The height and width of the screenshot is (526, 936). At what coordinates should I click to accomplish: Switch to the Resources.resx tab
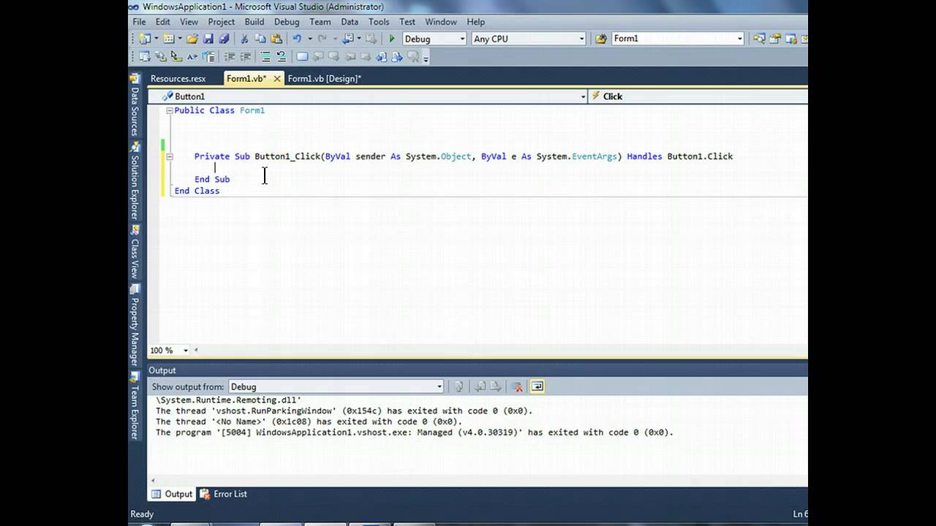click(x=178, y=79)
